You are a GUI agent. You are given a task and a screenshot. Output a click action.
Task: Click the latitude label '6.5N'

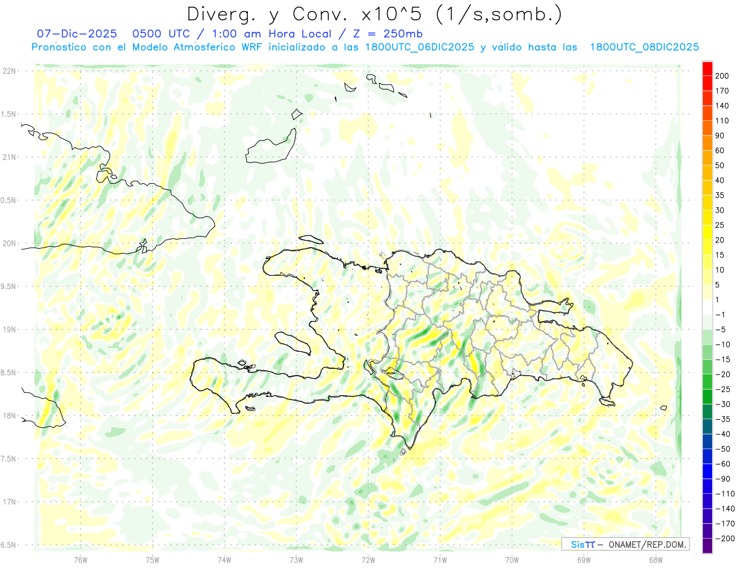coord(9,545)
